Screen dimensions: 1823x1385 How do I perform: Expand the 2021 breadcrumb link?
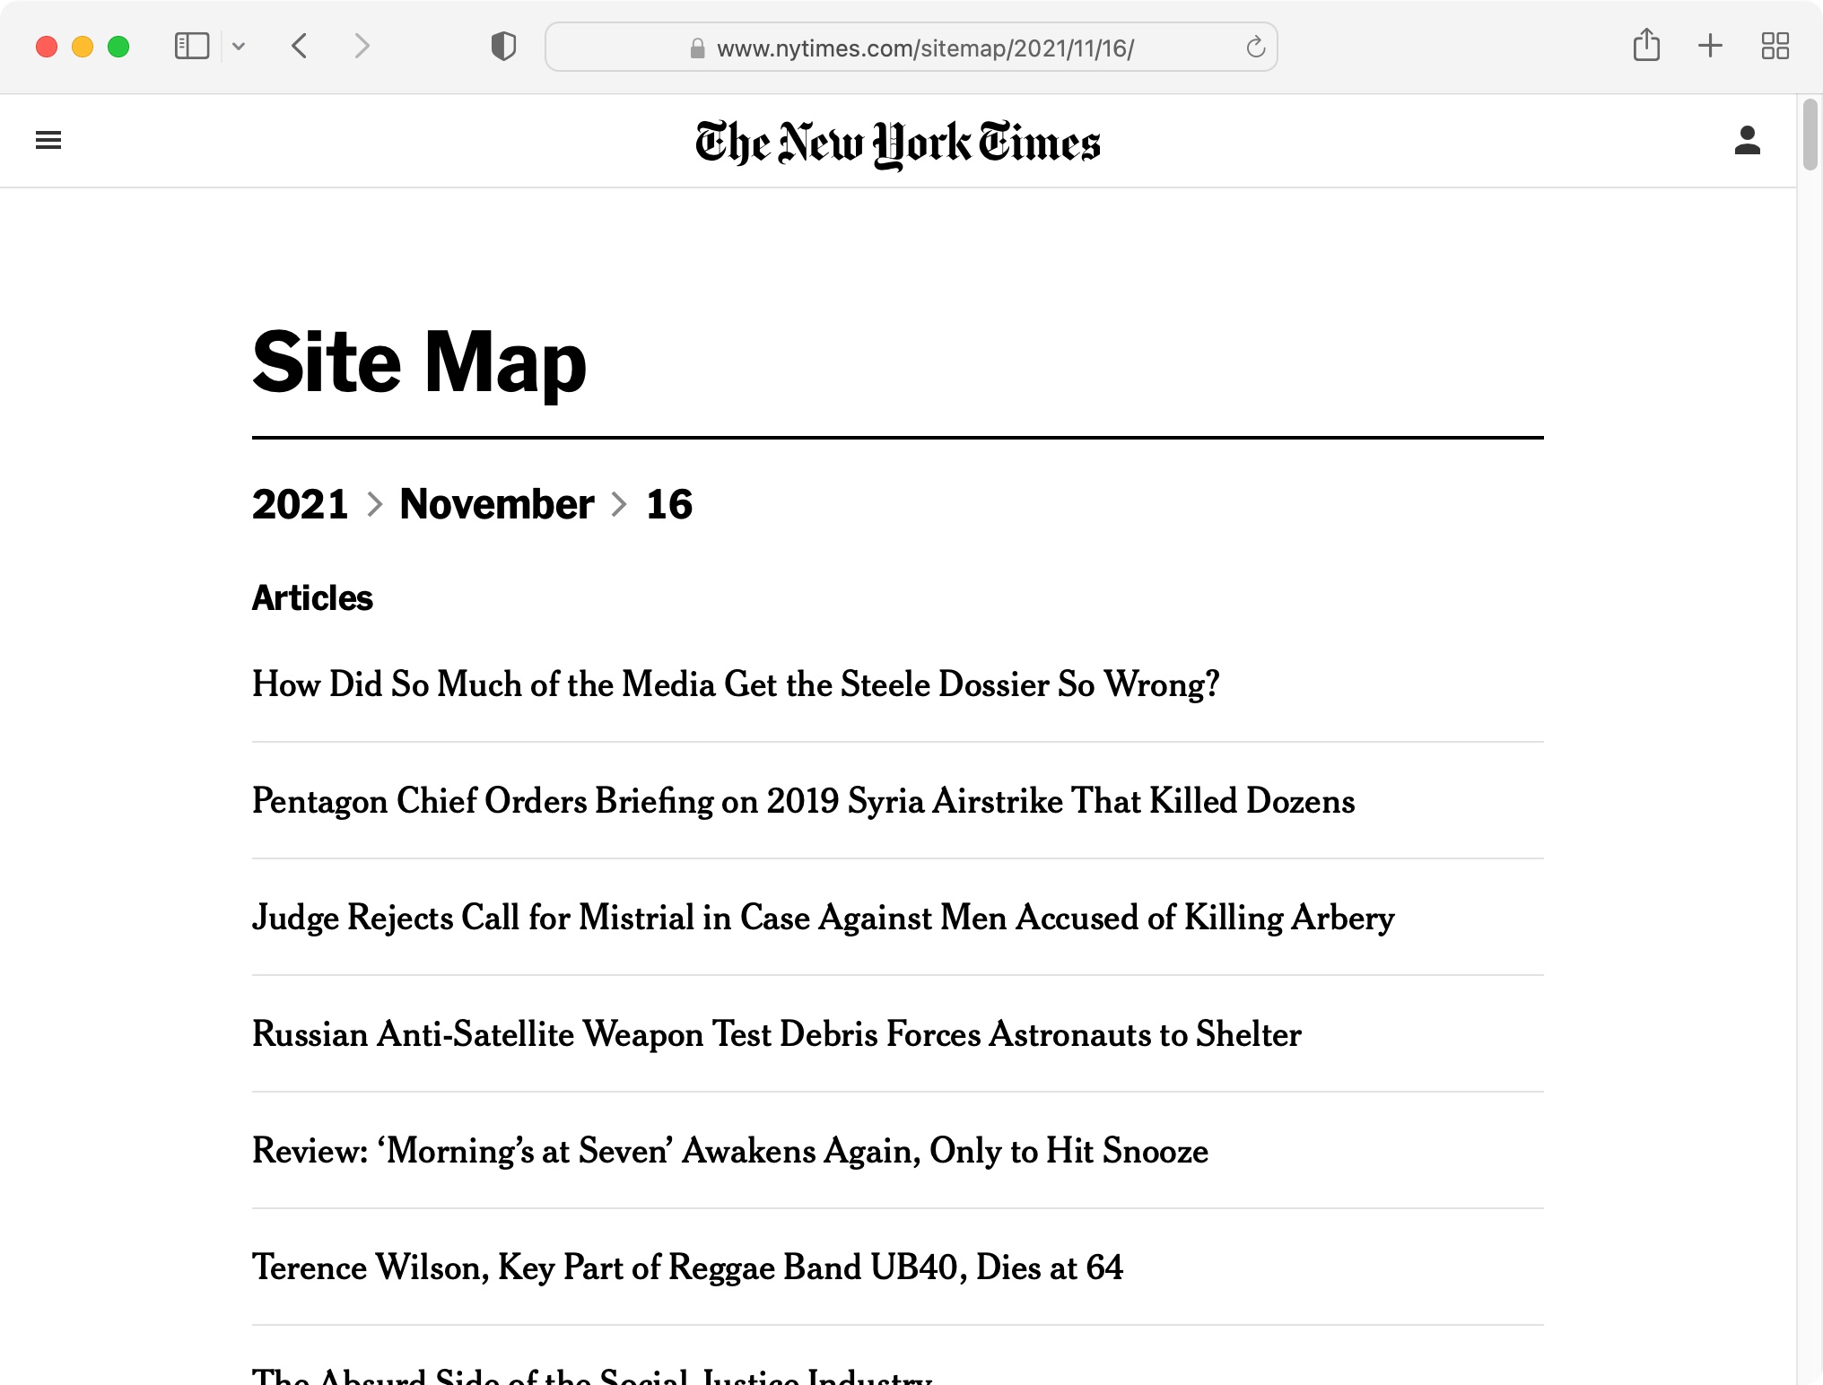[298, 503]
